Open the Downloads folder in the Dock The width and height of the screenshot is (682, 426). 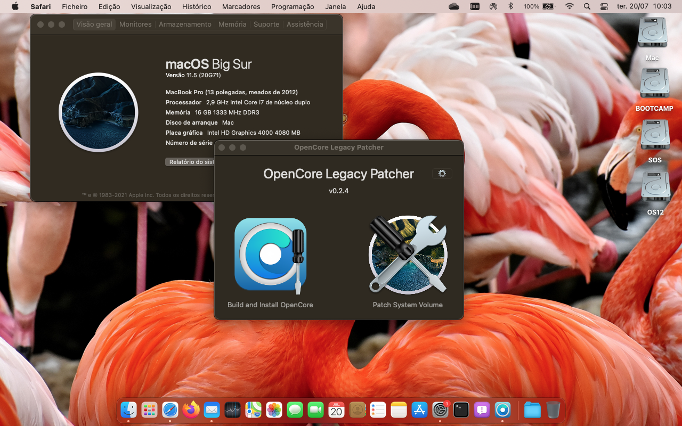coord(532,409)
